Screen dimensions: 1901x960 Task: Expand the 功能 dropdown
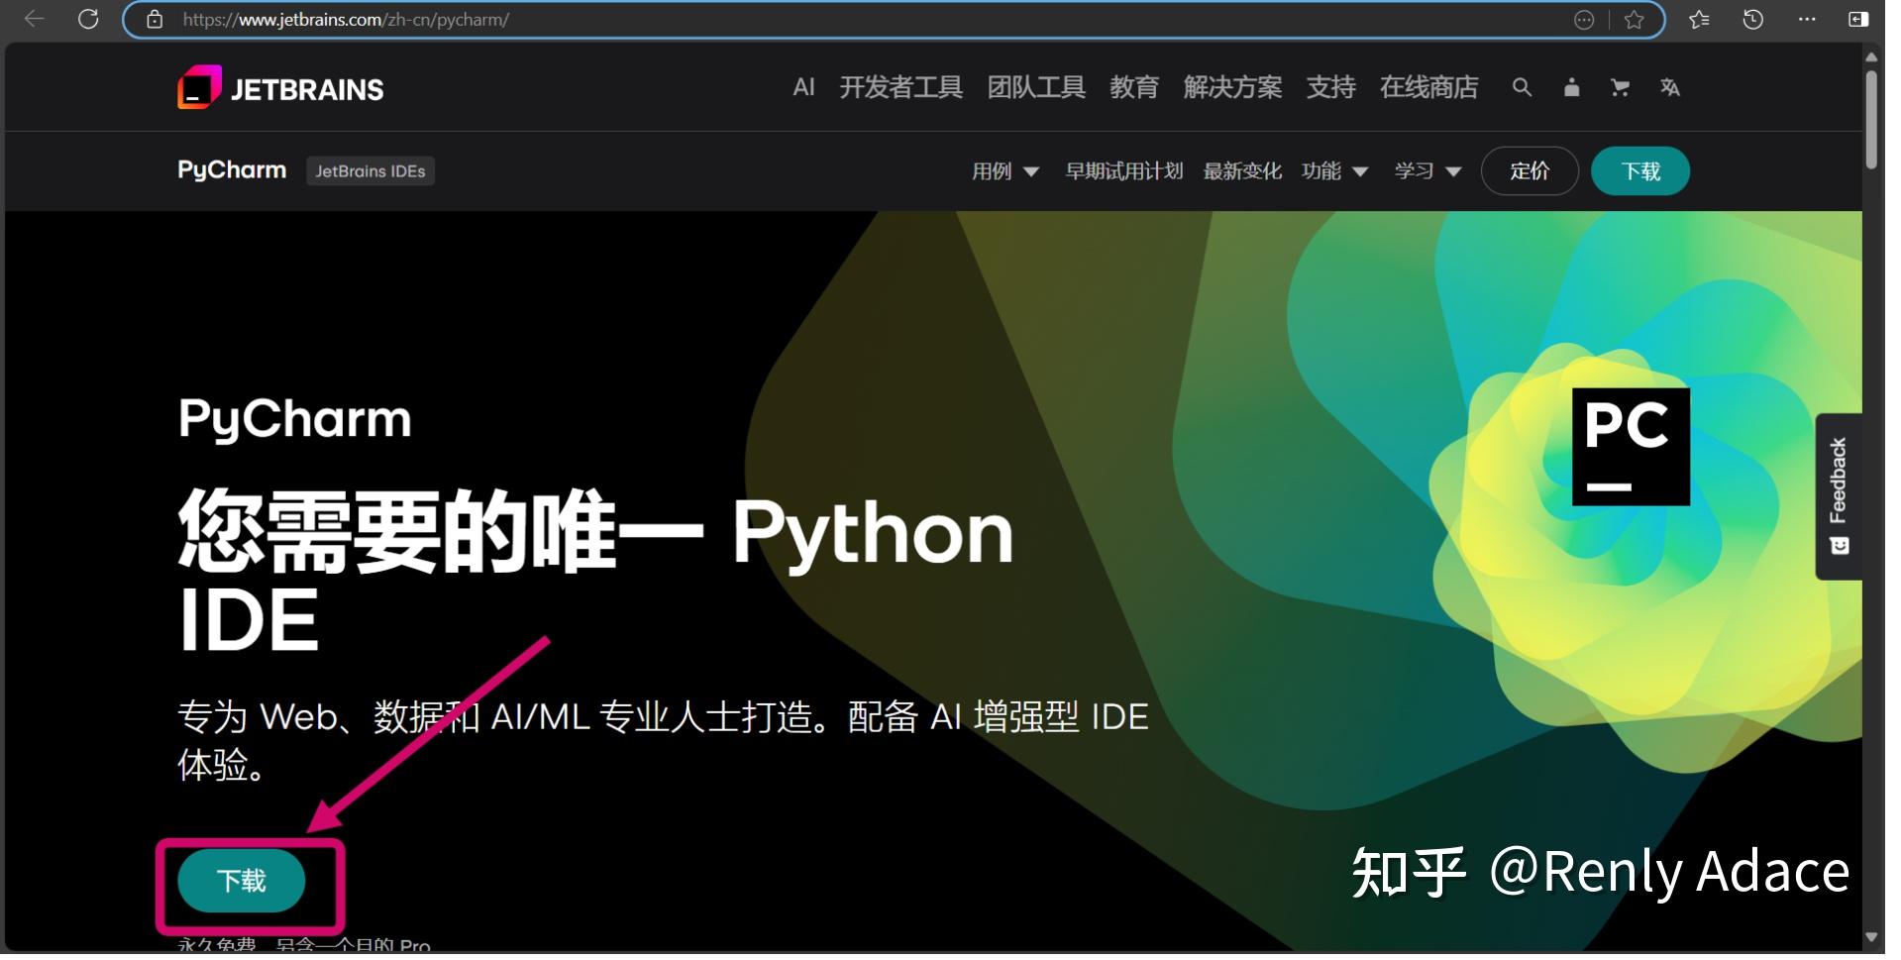[x=1333, y=170]
